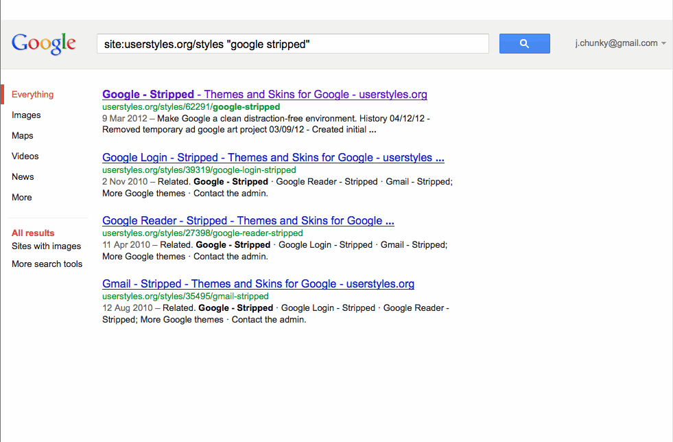Viewport: 673px width, 442px height.
Task: Select the All results filter
Action: (x=33, y=233)
